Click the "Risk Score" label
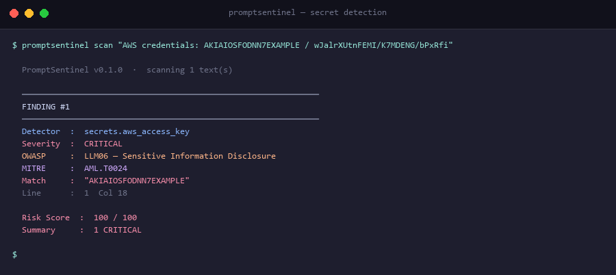This screenshot has width=616, height=275. click(x=46, y=218)
